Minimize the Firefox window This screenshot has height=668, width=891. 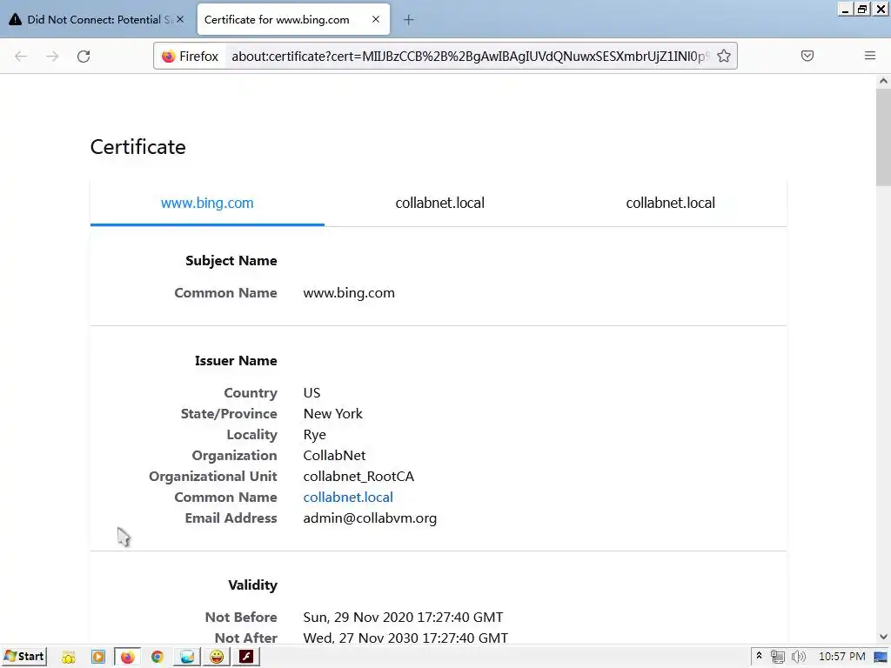(846, 9)
